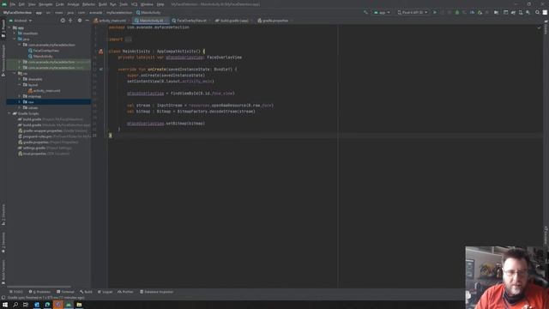
Task: Click MyFaceDetection in the breadcrumb bar
Action: click(17, 13)
